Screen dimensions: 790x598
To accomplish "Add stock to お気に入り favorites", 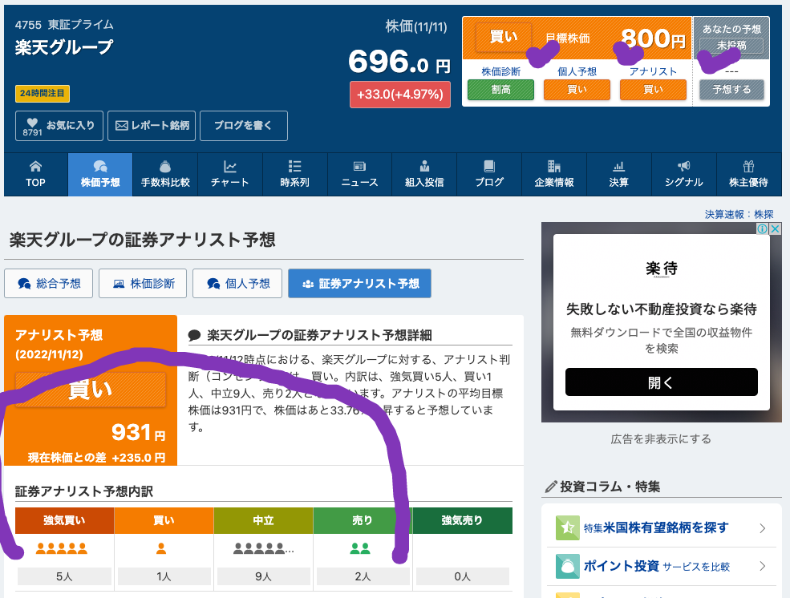I will click(x=59, y=126).
